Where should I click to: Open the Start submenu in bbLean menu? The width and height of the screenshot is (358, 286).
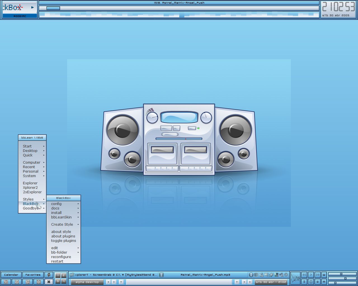[x=32, y=146]
